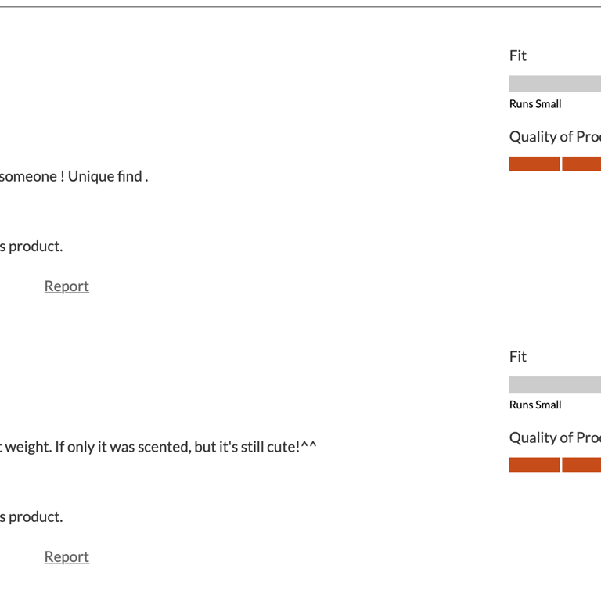Click the horizontal divider line above the reviews
The width and height of the screenshot is (601, 601).
(x=300, y=7)
